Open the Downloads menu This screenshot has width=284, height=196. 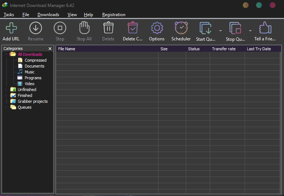point(48,15)
